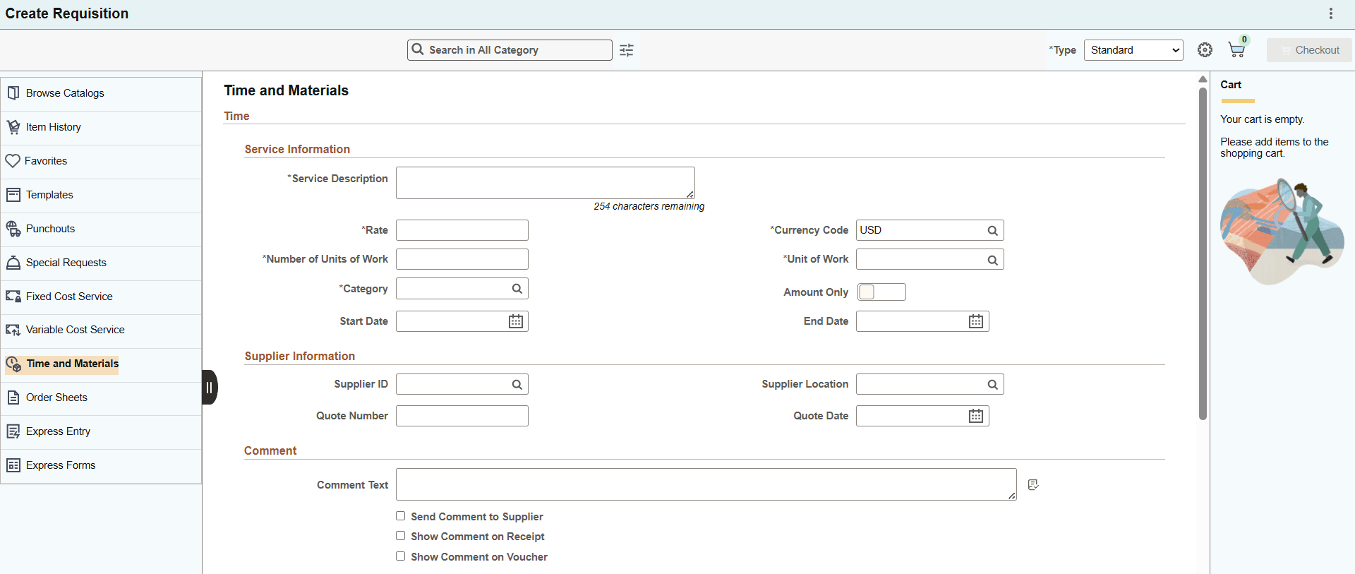Screen dimensions: 1355x574
Task: Focus the Service Description text area
Action: click(546, 183)
